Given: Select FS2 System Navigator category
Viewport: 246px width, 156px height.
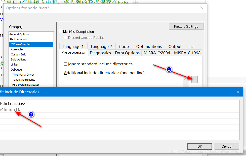Looking at the screenshot, I should (31, 85).
